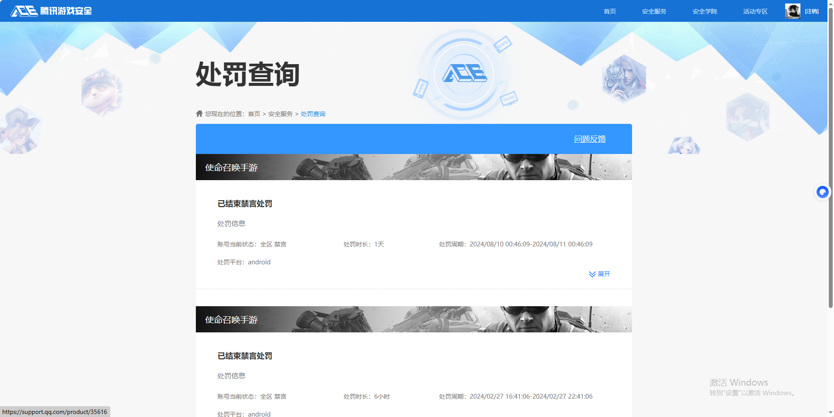The image size is (834, 417).
Task: Click the 问题反馈 feedback link
Action: [x=590, y=139]
